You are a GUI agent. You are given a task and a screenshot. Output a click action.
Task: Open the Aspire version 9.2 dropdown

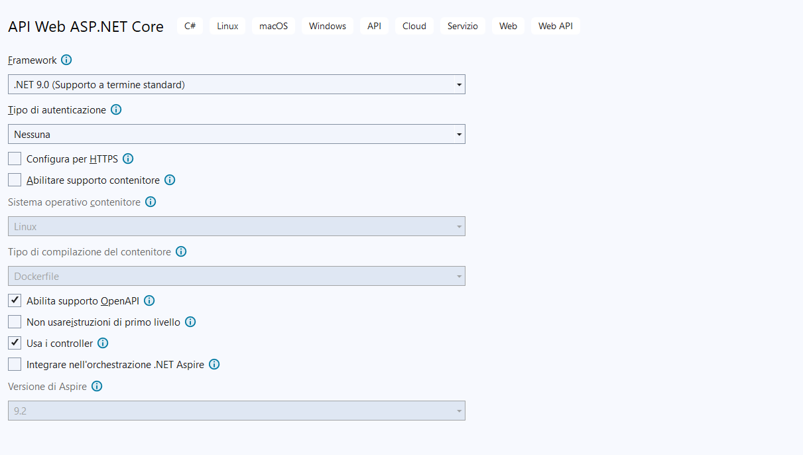click(236, 411)
